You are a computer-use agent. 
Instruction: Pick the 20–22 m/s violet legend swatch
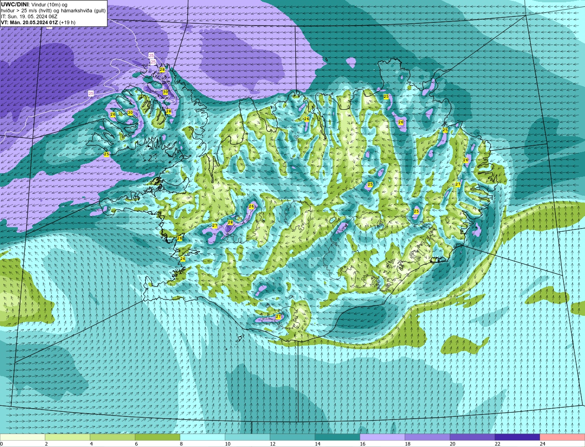(473, 437)
